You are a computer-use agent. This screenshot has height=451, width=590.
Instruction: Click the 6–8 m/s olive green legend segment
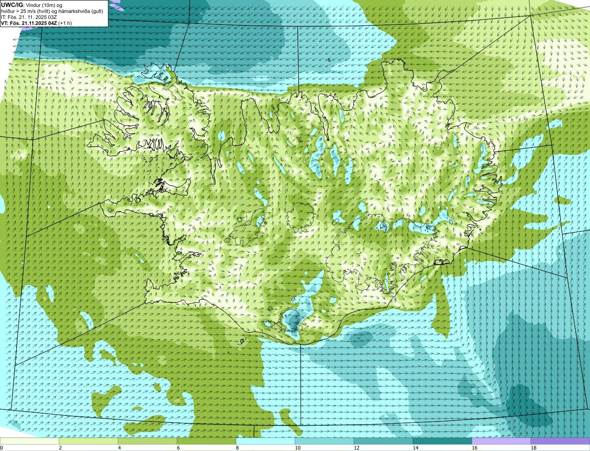206,441
